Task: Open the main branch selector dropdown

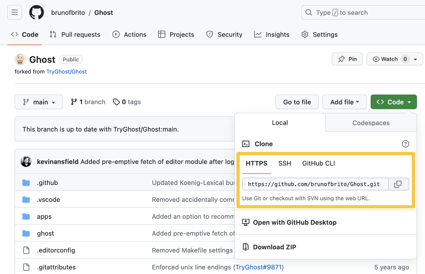Action: click(x=39, y=102)
